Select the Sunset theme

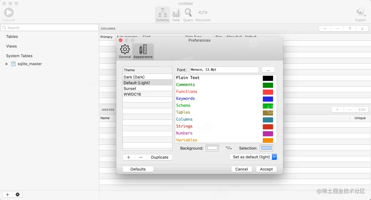click(147, 88)
